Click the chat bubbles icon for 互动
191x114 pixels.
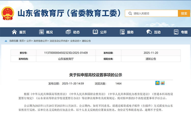[149, 32]
